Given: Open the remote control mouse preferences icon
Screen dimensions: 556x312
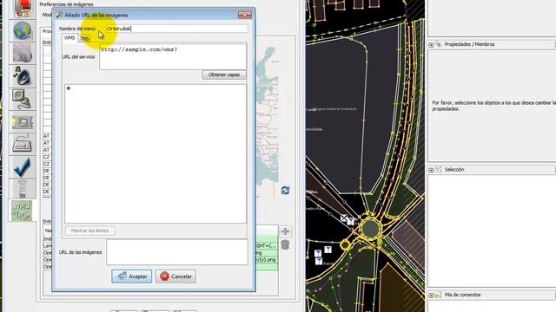Looking at the screenshot, I should pos(23,99).
